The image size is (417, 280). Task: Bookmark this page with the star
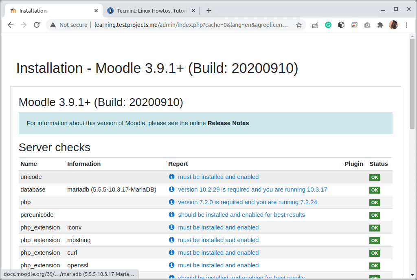pos(299,25)
